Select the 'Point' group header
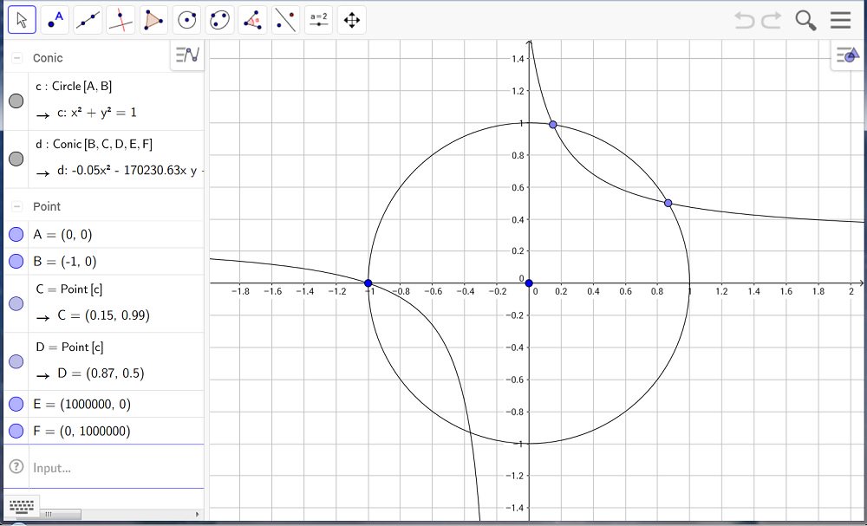867x526 pixels. tap(47, 206)
